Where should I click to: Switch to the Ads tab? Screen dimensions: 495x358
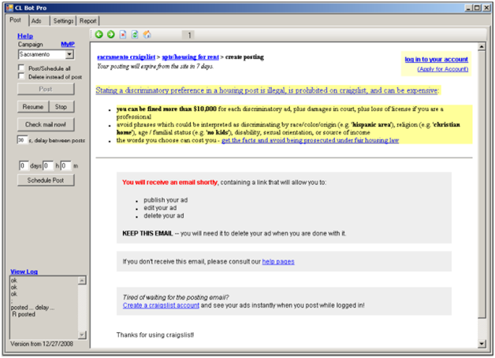point(36,20)
